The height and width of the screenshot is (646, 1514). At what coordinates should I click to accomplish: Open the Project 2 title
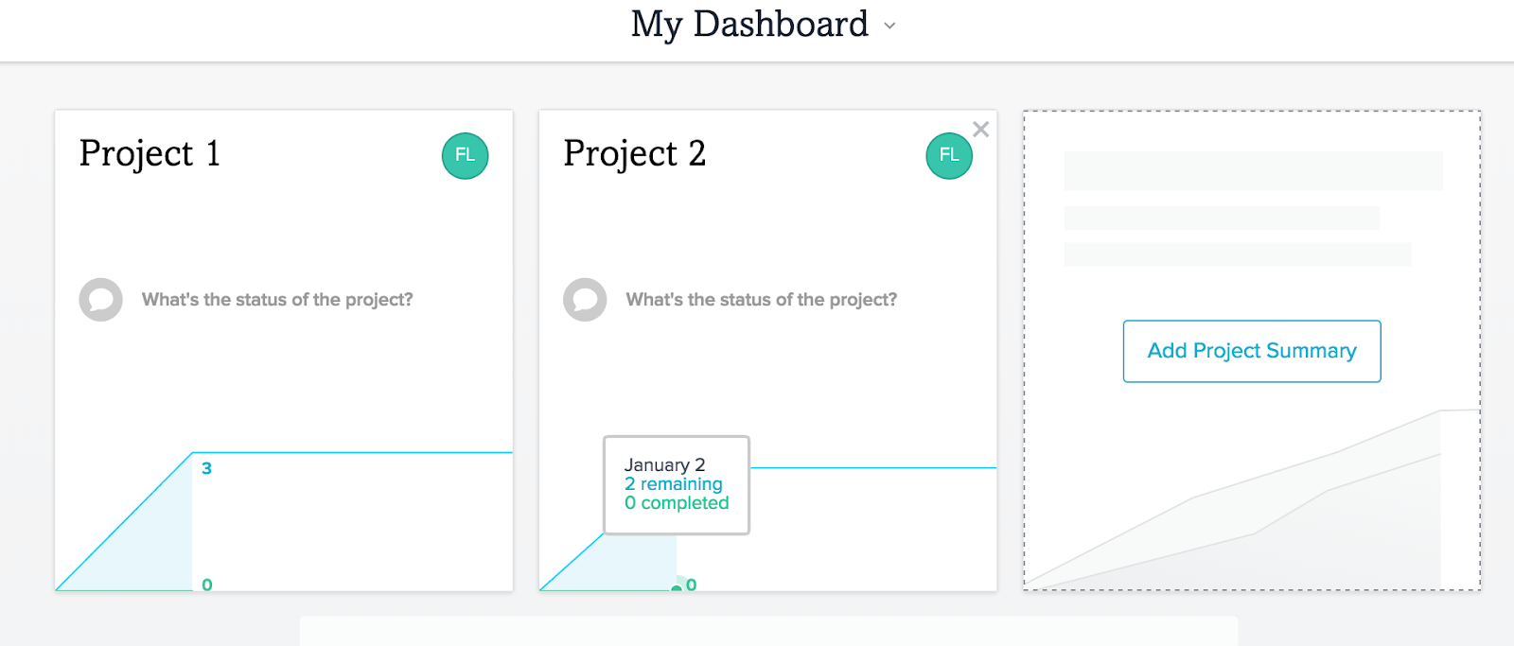[634, 153]
